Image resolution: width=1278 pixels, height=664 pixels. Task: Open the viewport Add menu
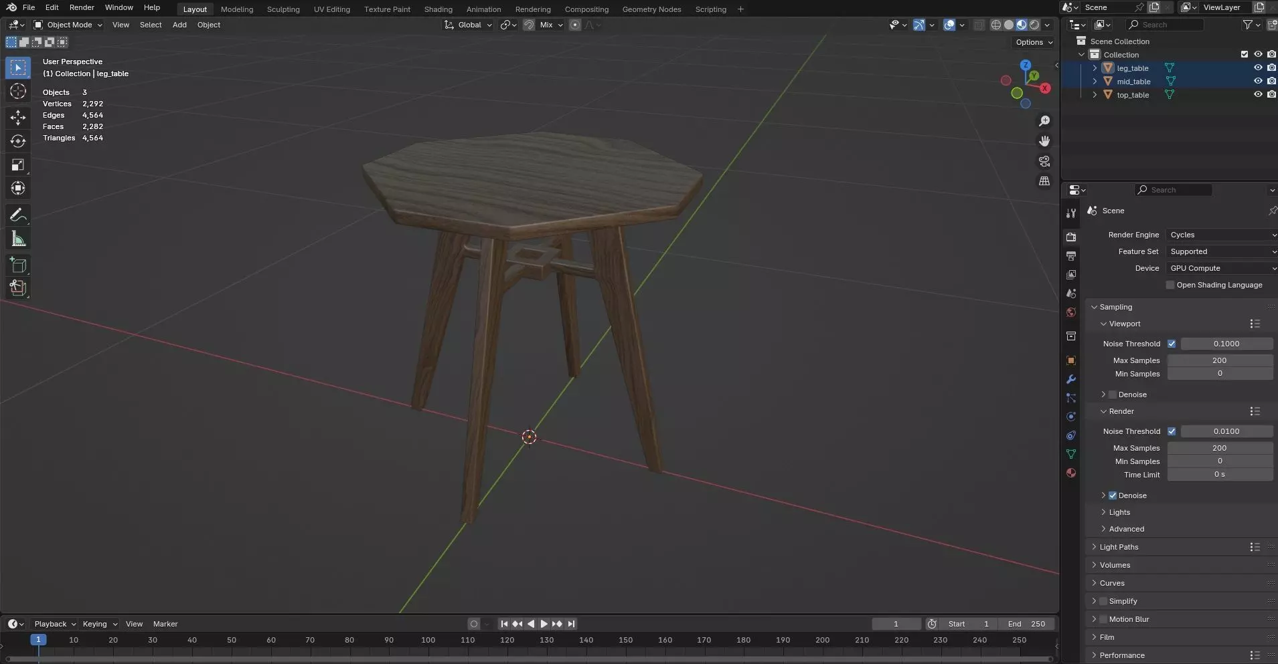pyautogui.click(x=179, y=25)
